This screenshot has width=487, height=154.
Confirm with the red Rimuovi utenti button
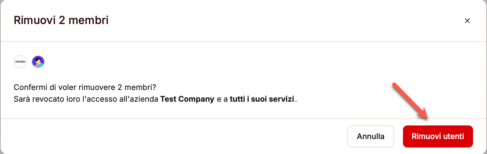[x=438, y=136]
